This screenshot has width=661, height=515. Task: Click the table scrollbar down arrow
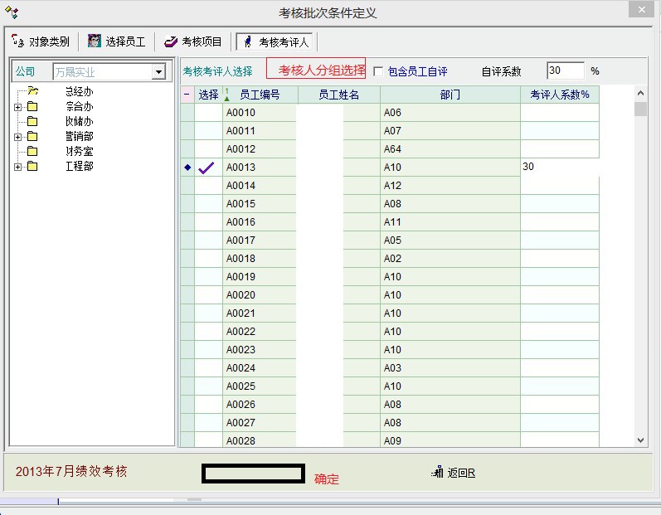(x=640, y=440)
